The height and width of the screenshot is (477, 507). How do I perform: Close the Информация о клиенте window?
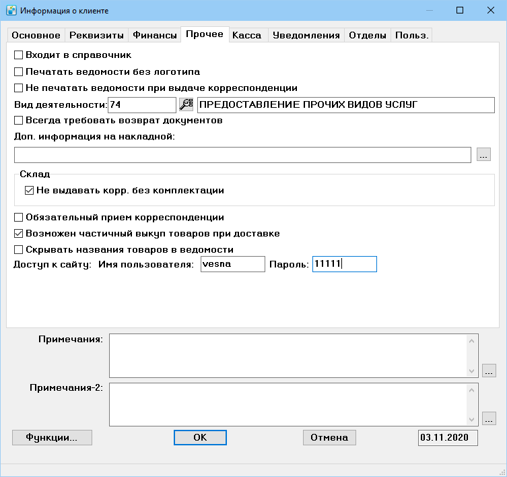(491, 10)
